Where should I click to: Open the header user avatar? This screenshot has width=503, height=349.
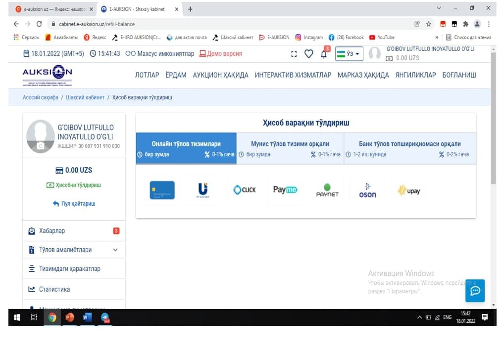pos(374,53)
